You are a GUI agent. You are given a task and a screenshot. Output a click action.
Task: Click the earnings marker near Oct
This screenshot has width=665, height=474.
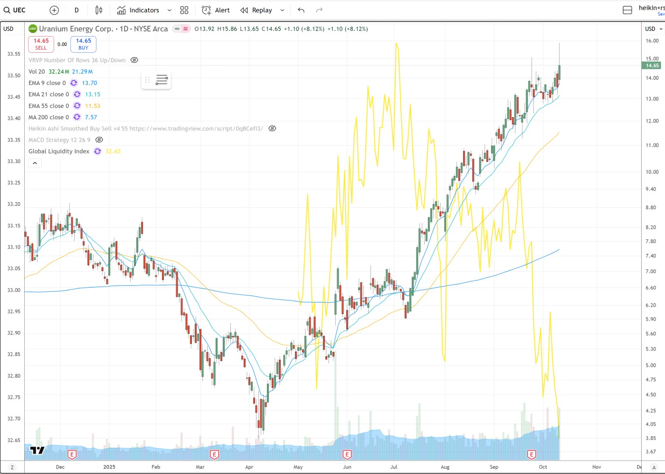coord(532,455)
